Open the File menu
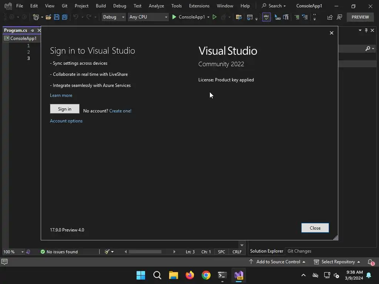The image size is (379, 284). [20, 6]
